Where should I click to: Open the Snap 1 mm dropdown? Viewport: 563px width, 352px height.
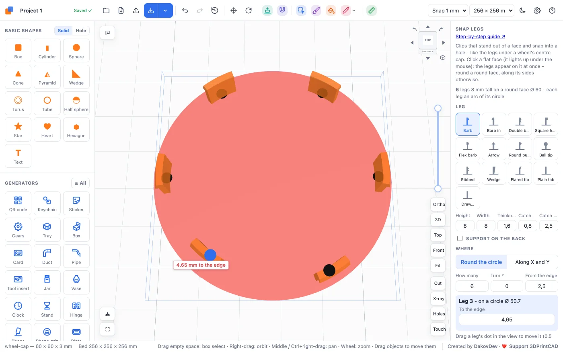[x=448, y=10]
